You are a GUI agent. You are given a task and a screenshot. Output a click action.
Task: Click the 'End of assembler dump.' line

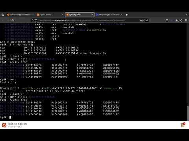(17, 42)
